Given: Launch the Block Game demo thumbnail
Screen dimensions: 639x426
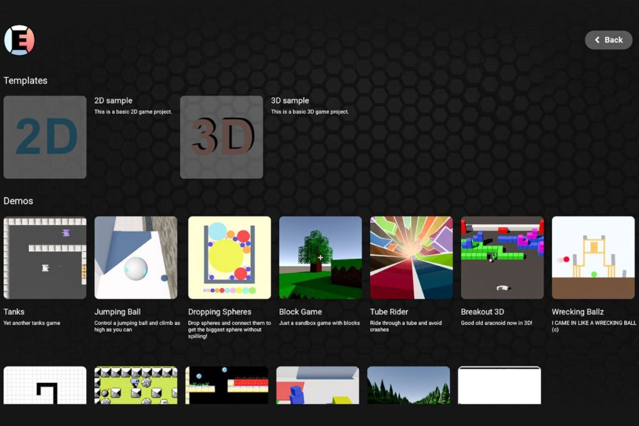Looking at the screenshot, I should 320,258.
